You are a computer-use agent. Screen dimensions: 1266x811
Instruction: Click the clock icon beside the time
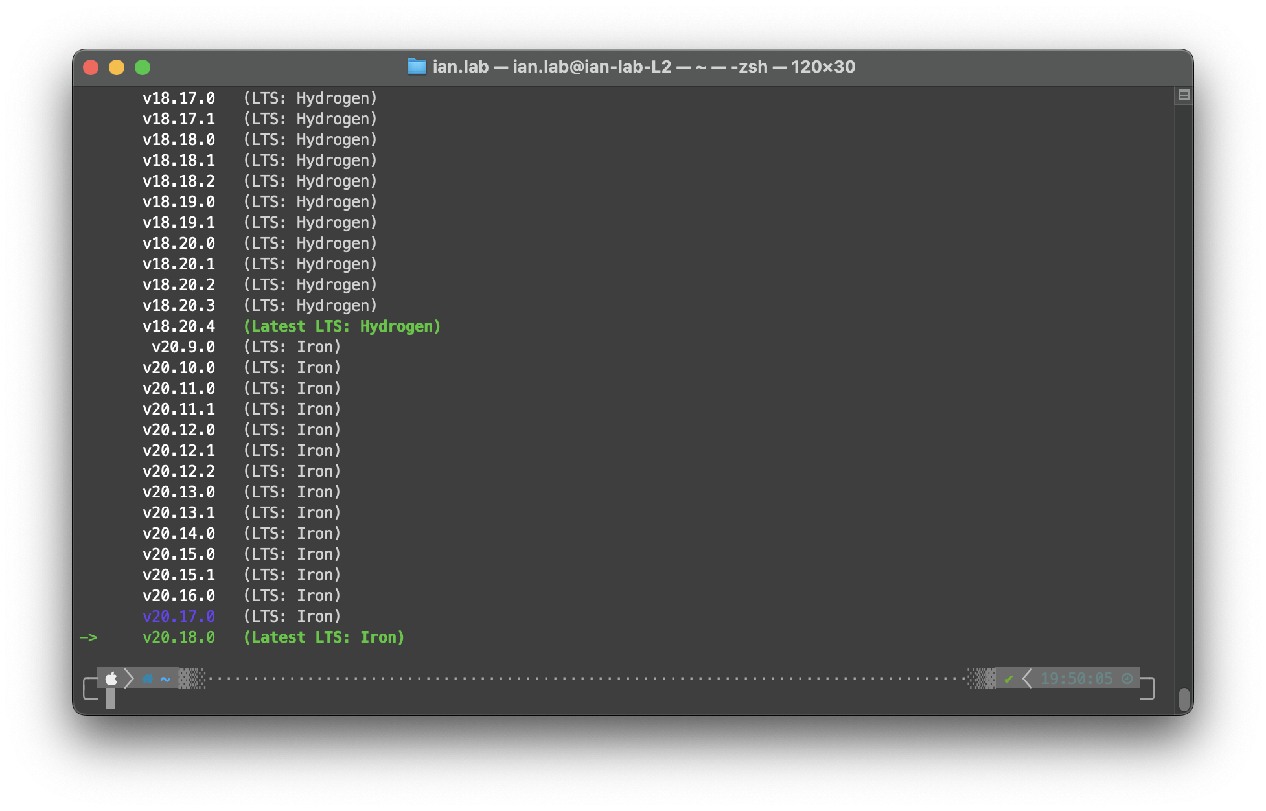(1127, 678)
